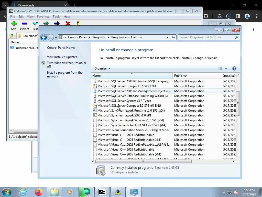
Task: Open recent pages dropdown next to Forward button
Action: click(x=56, y=37)
